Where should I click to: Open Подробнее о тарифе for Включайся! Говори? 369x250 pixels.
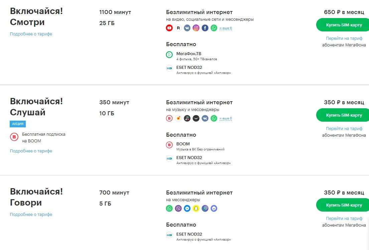(31, 215)
